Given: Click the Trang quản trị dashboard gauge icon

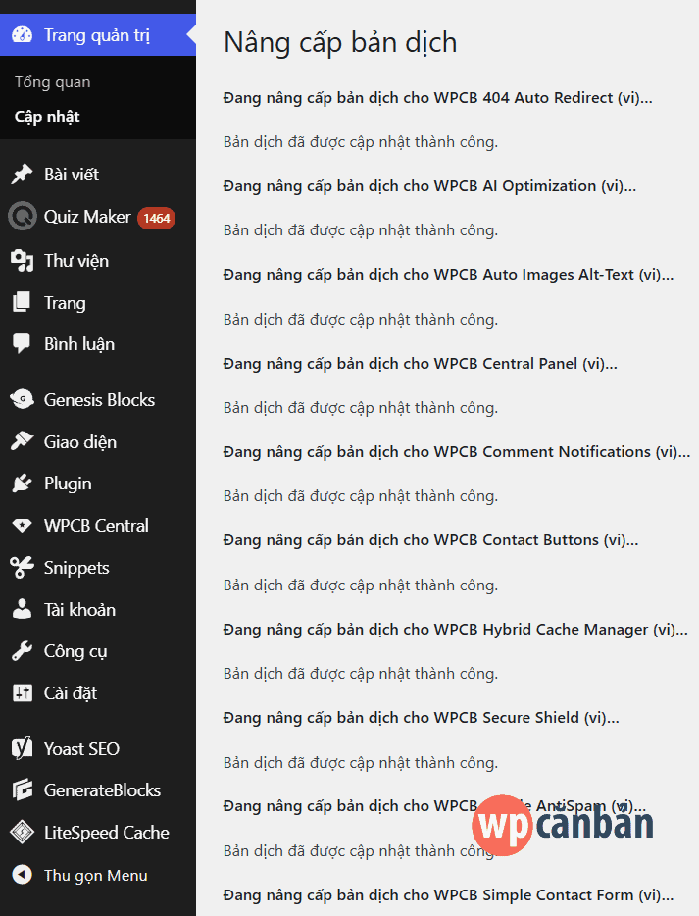Looking at the screenshot, I should click(x=23, y=35).
